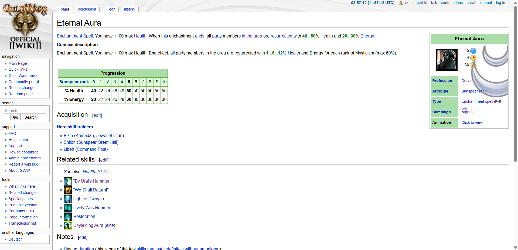
Task: Click the Guild Wars Official Wiki logo
Action: (x=25, y=26)
